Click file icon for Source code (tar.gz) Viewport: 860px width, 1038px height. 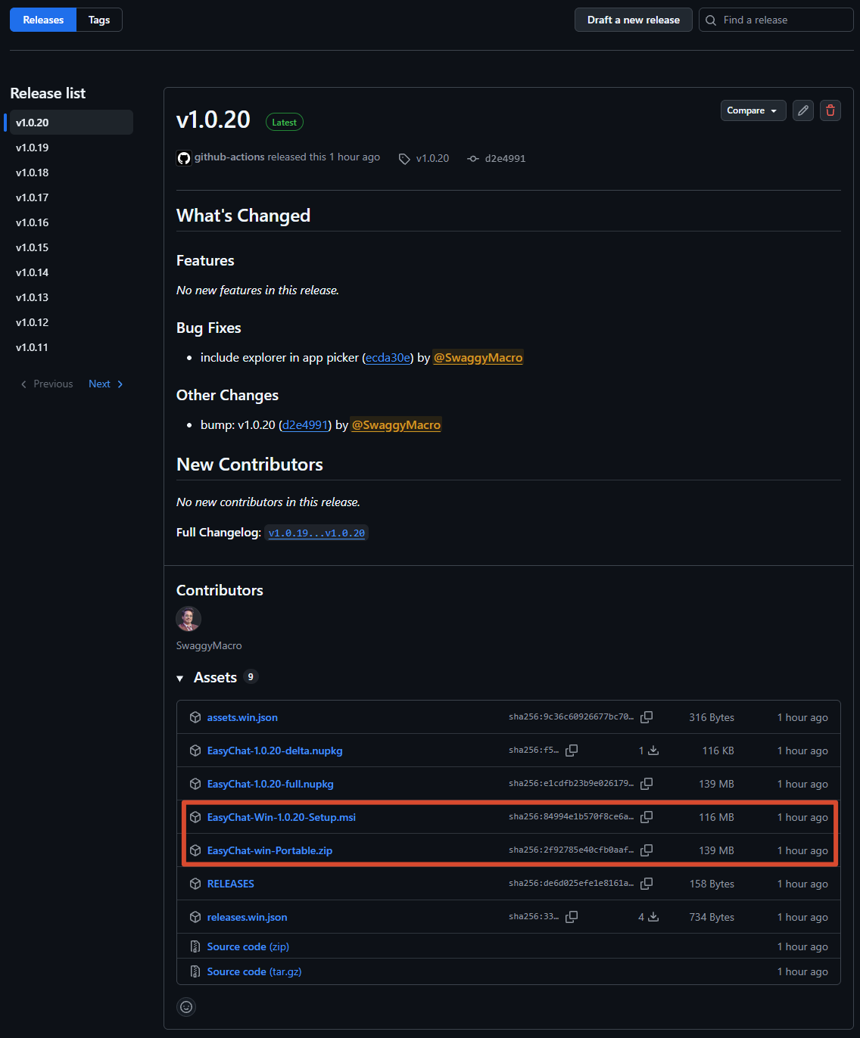(x=195, y=971)
